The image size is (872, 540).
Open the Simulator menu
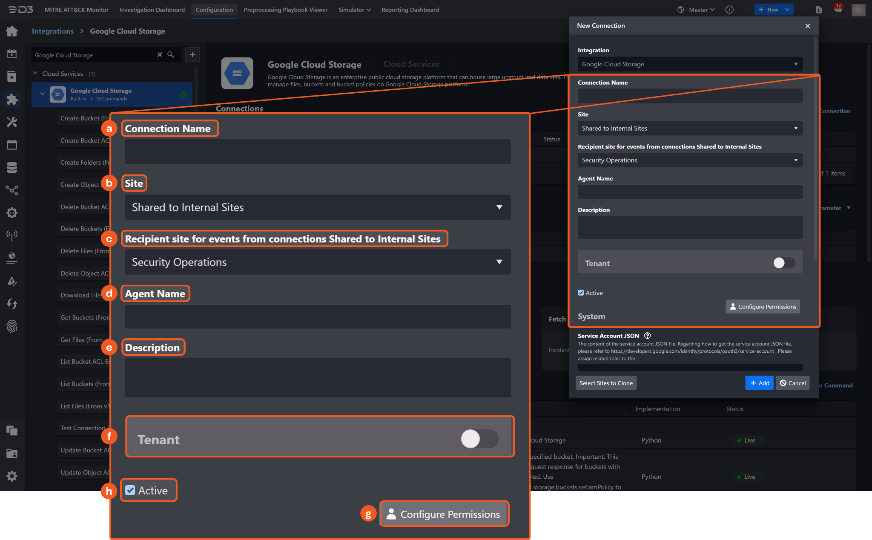point(354,9)
